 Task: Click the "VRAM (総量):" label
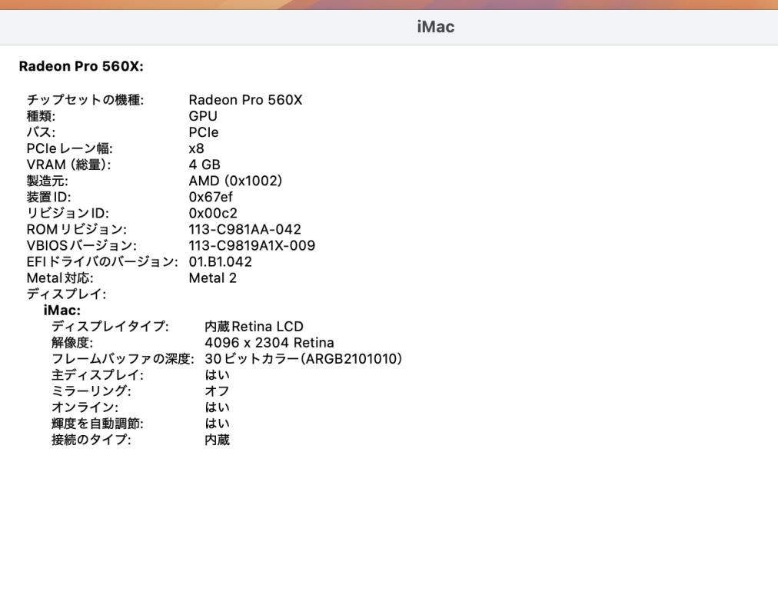(x=68, y=165)
